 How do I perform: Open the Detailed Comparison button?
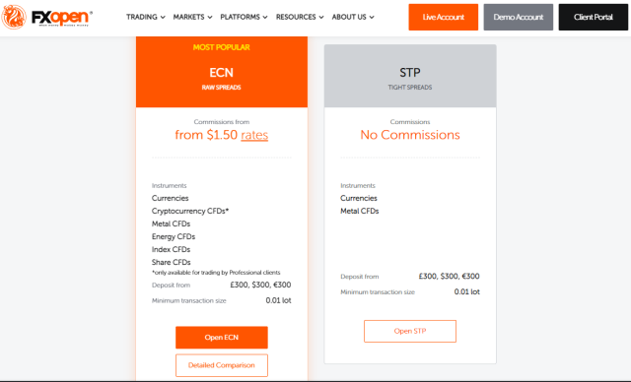221,365
